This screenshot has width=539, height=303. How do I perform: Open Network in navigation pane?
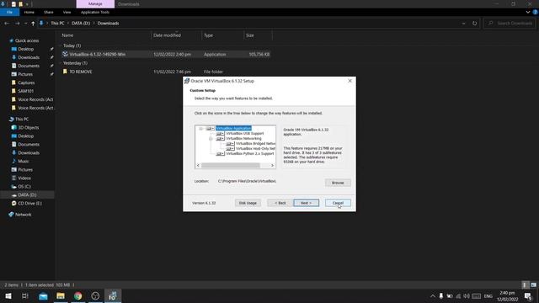click(x=23, y=215)
